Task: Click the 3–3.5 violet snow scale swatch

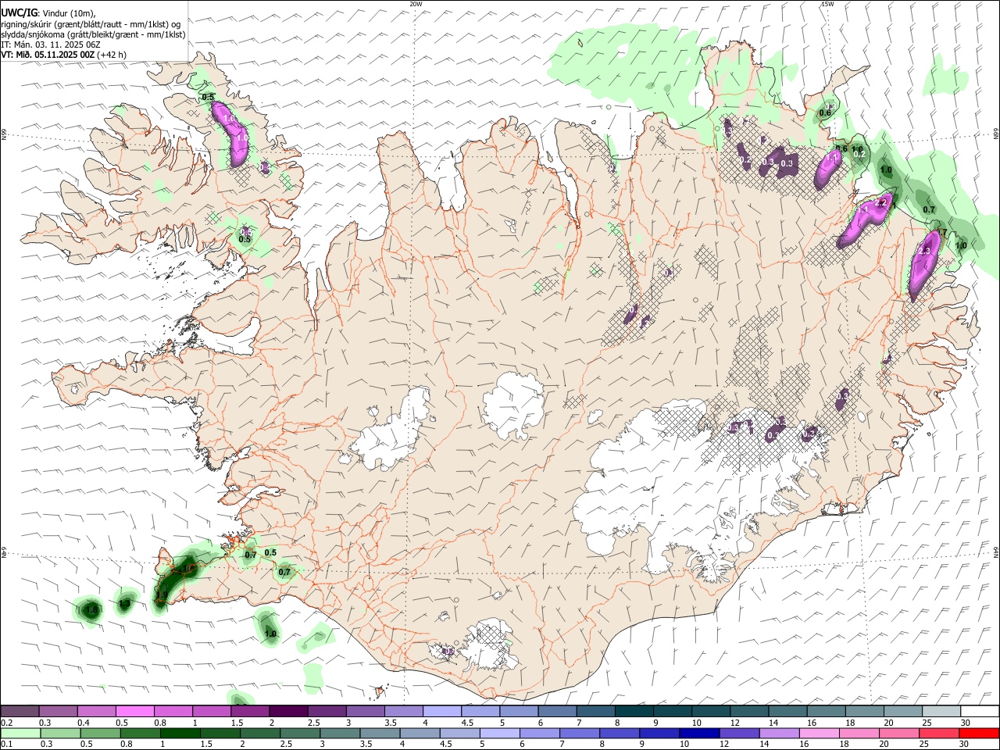Action: 365,711
